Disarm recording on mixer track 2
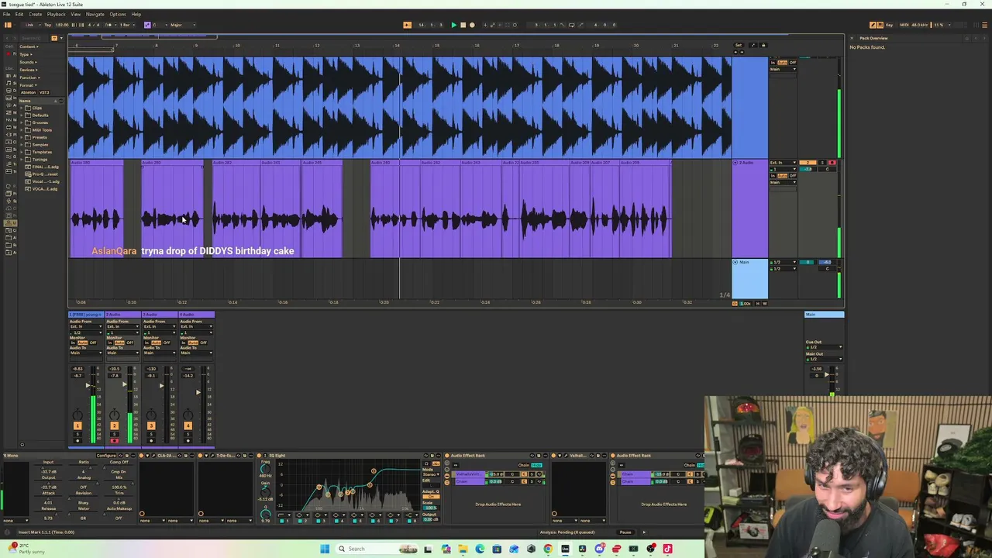The image size is (992, 558). [x=114, y=441]
